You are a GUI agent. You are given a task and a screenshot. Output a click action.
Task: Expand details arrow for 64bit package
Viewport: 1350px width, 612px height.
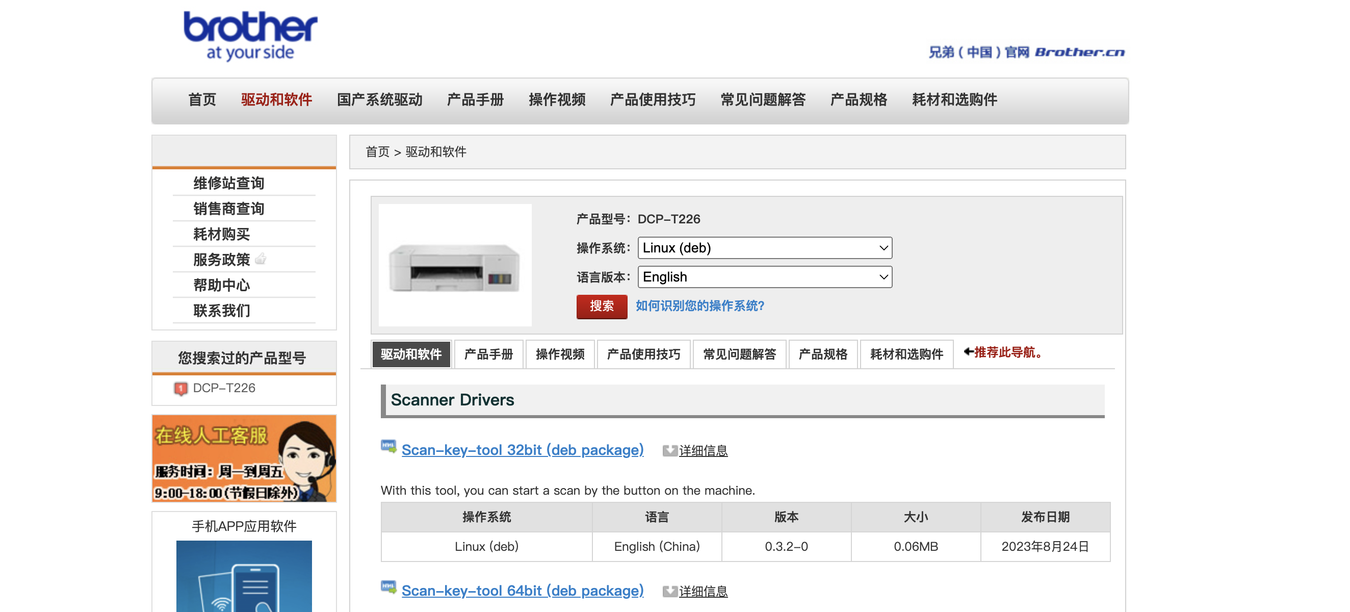coord(669,592)
